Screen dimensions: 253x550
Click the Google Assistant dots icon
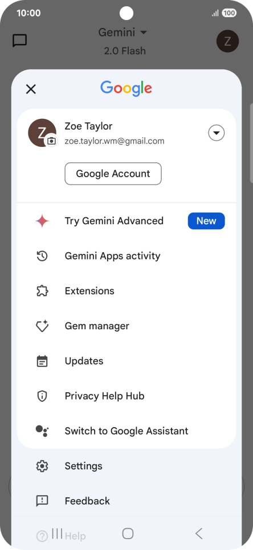(x=42, y=431)
